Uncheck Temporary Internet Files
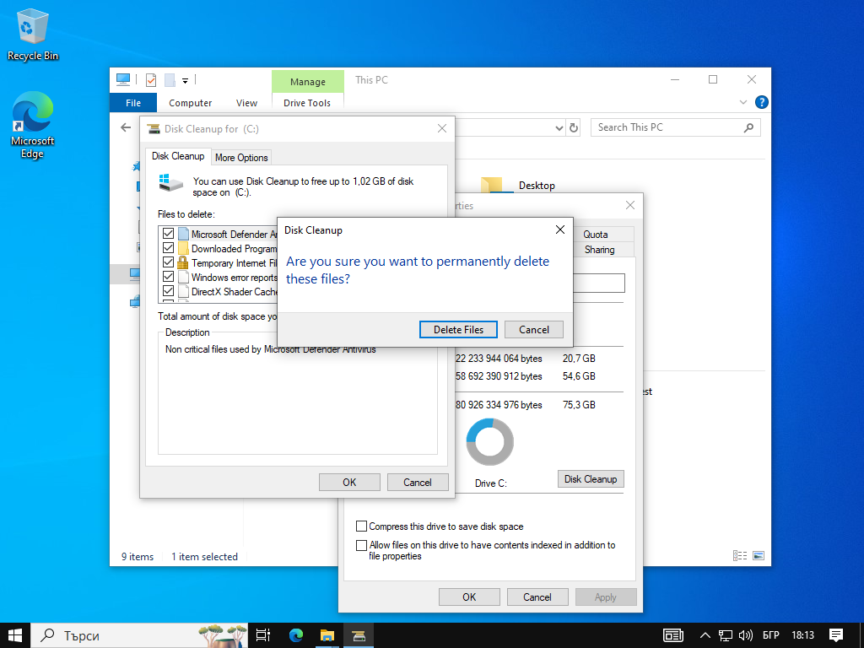 (x=169, y=262)
